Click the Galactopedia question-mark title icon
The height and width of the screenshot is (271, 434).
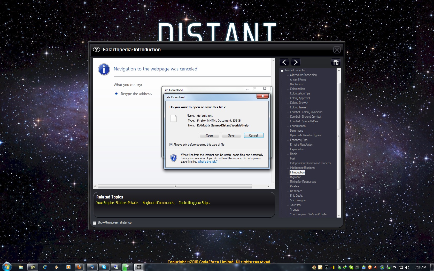point(96,50)
